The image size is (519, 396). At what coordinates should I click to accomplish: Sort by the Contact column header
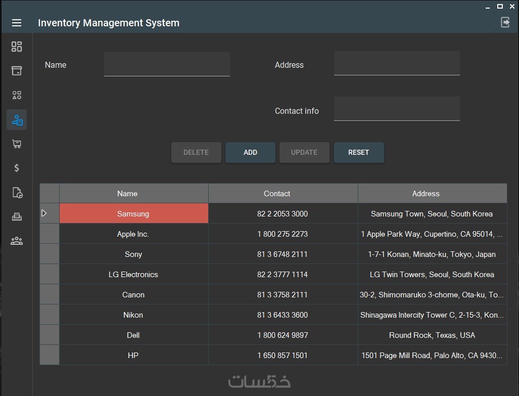(283, 193)
